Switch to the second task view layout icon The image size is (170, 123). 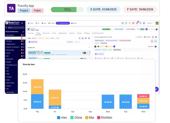[x=83, y=38]
